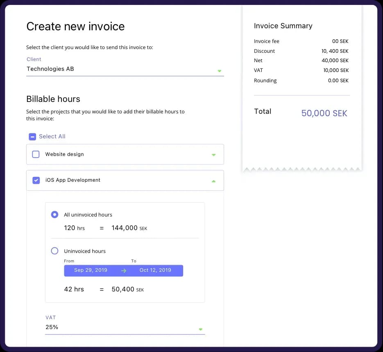Click the Technologies AB client field
Screen dimensions: 383x352
coord(119,69)
